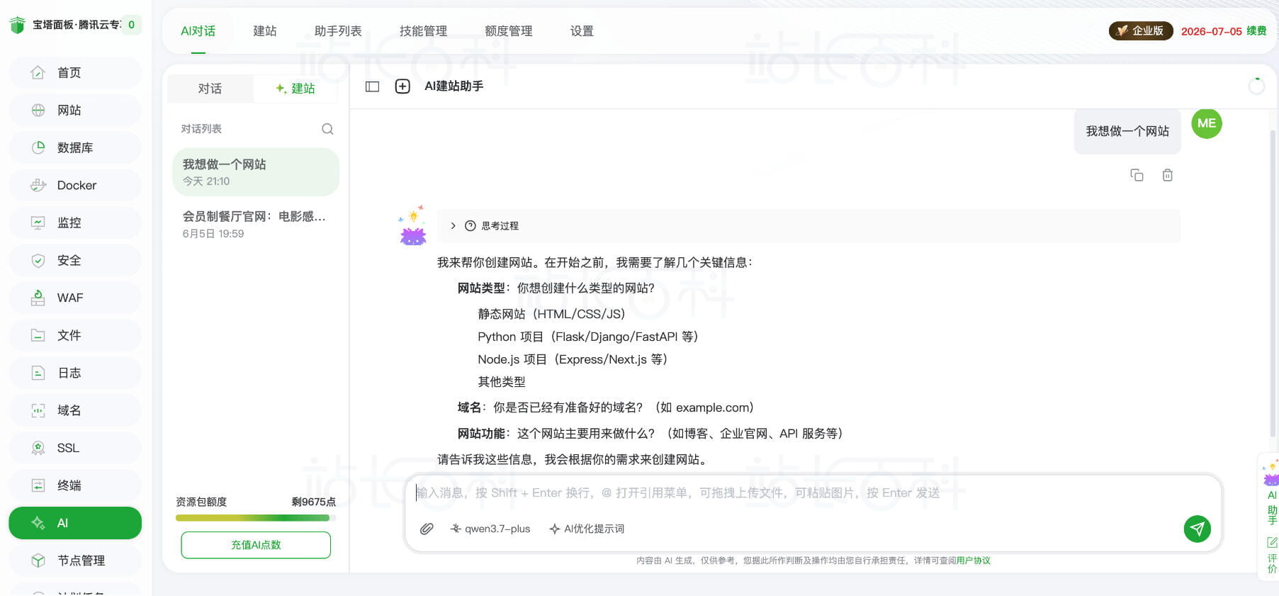This screenshot has height=596, width=1279.
Task: Click the AI assistant mascot avatar
Action: pyautogui.click(x=412, y=226)
